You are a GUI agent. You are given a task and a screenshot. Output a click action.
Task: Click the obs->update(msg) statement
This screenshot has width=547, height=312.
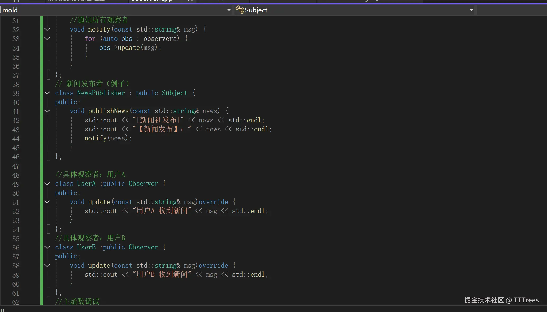tap(130, 48)
